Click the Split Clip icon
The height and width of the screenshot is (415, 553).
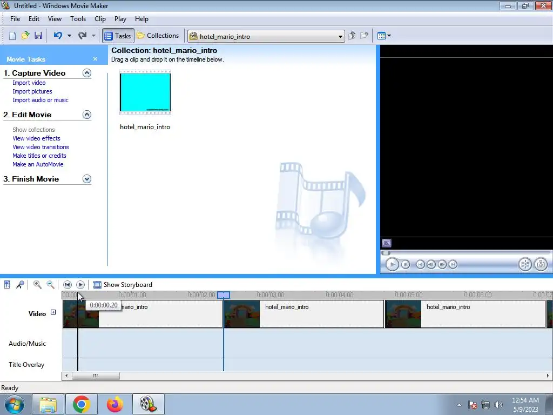tap(525, 264)
